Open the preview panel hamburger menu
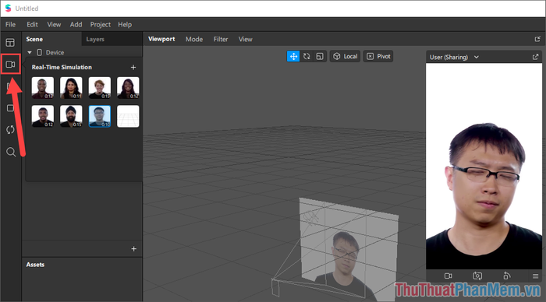The height and width of the screenshot is (302, 546). [x=536, y=276]
